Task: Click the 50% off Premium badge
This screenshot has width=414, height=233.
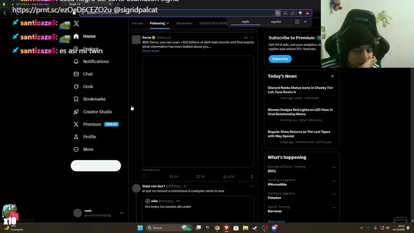Action: point(111,124)
